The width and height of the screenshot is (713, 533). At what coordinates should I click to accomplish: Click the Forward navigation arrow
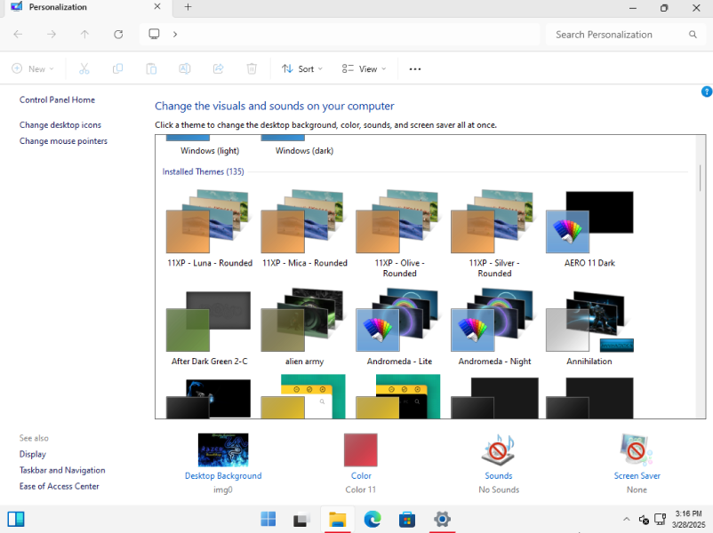pos(52,34)
